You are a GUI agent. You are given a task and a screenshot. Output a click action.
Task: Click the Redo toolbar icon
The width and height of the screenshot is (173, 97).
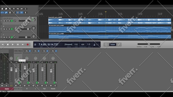(x=22, y=9)
